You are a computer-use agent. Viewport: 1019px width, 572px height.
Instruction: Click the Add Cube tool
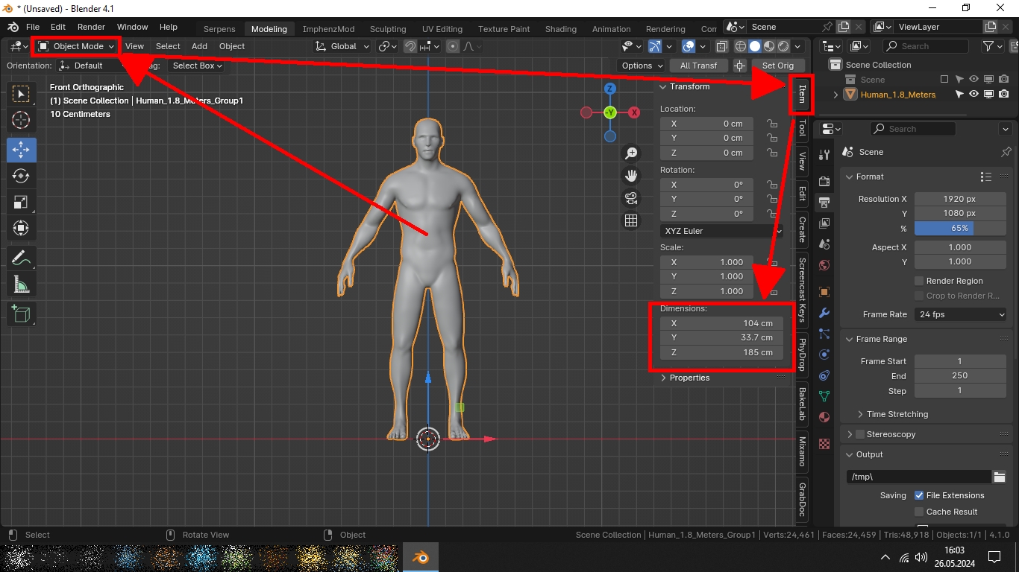[x=21, y=314]
